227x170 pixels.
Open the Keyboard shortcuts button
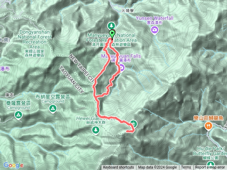coord(118,168)
